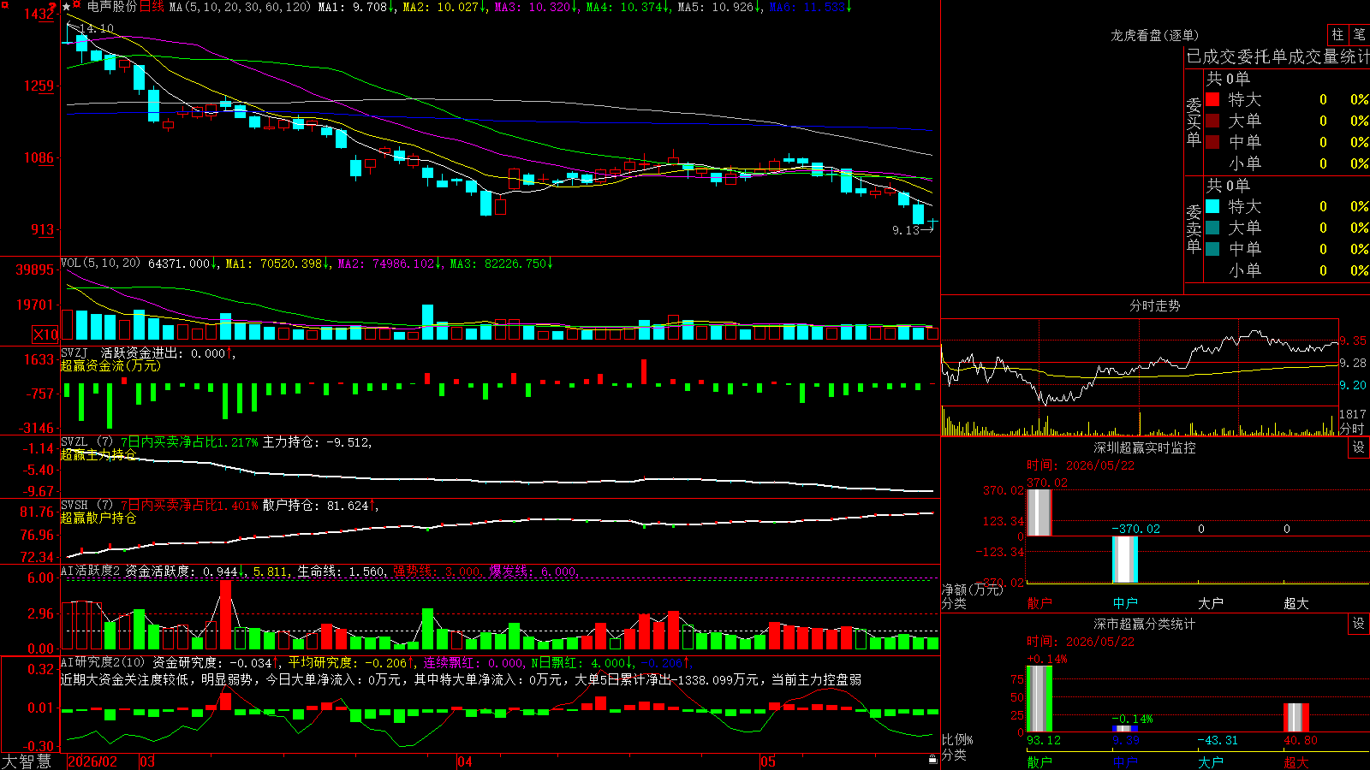
Task: Select 散户 category in 深市超赢分类统计
Action: (x=1039, y=762)
